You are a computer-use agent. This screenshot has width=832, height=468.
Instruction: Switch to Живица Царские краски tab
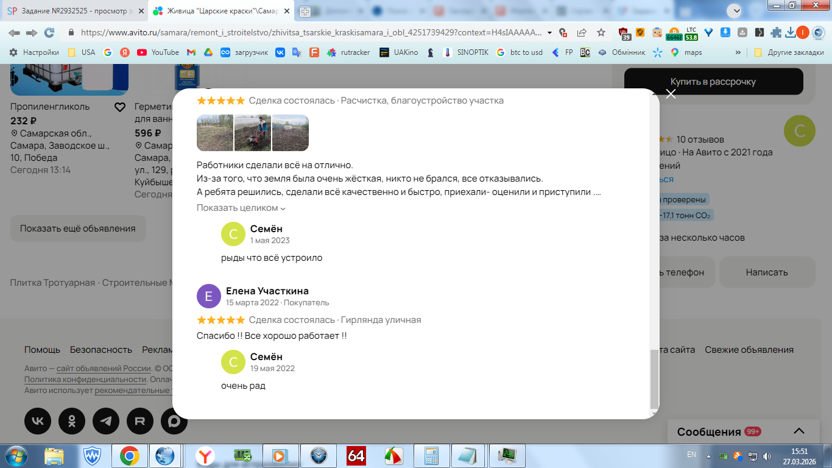223,11
